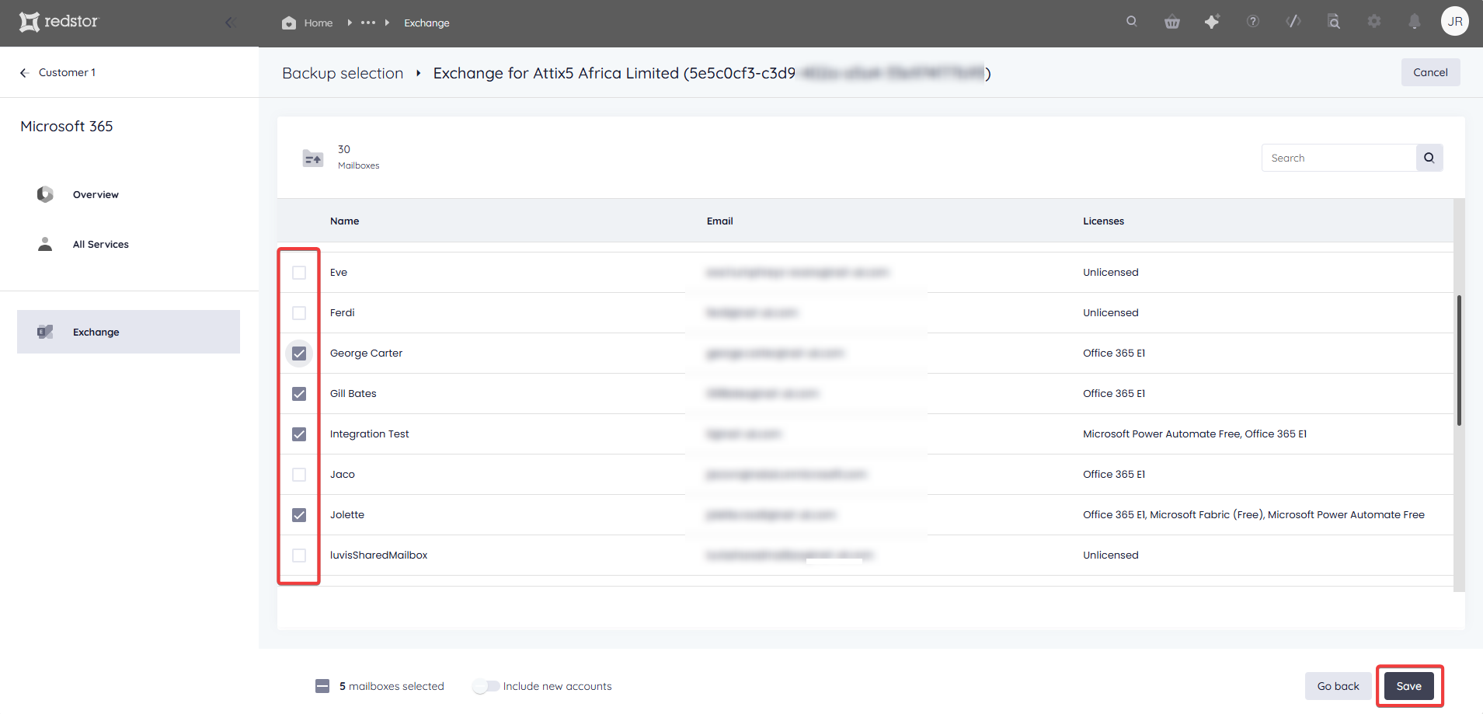Expand the breadcrumb ellipsis in the top bar

tap(368, 23)
